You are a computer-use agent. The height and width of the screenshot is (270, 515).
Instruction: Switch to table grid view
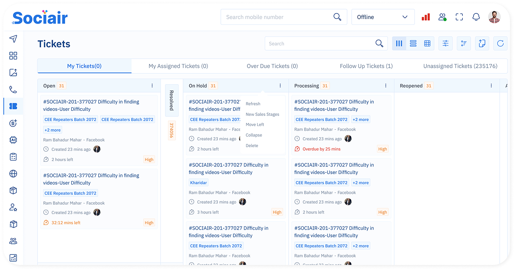coord(427,43)
